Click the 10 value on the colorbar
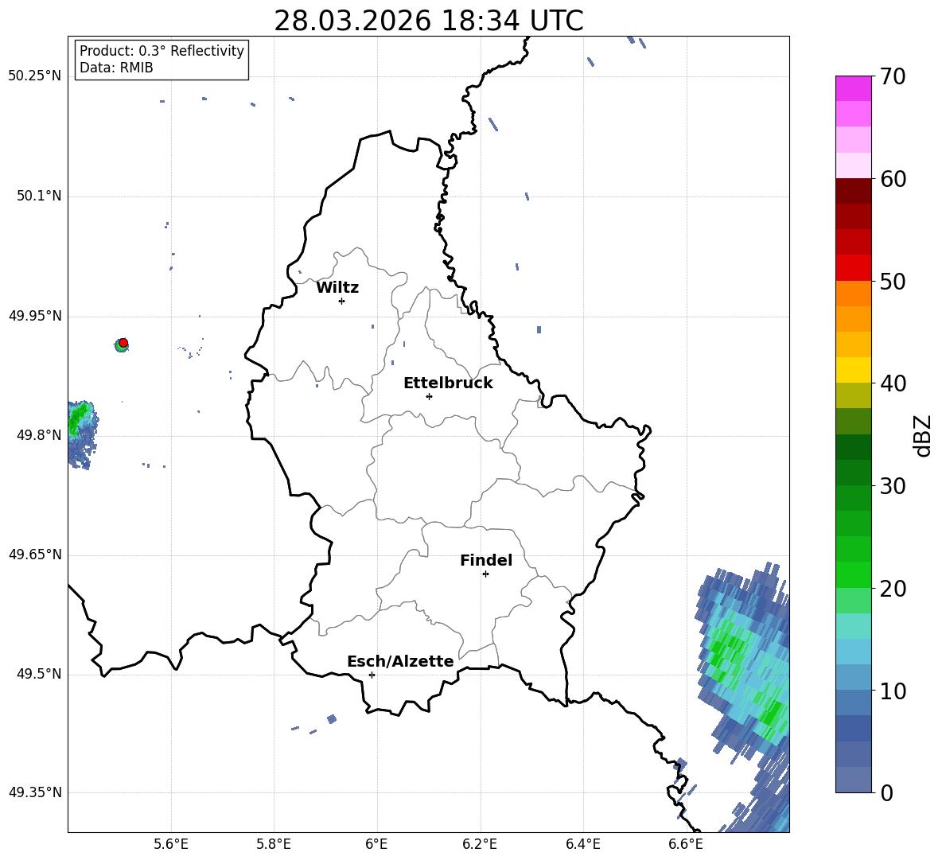Viewport: 942px width, 860px height. [x=893, y=691]
